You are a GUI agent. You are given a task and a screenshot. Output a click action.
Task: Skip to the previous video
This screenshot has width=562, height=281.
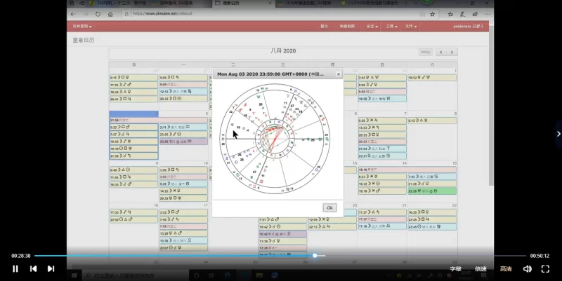[x=33, y=268]
